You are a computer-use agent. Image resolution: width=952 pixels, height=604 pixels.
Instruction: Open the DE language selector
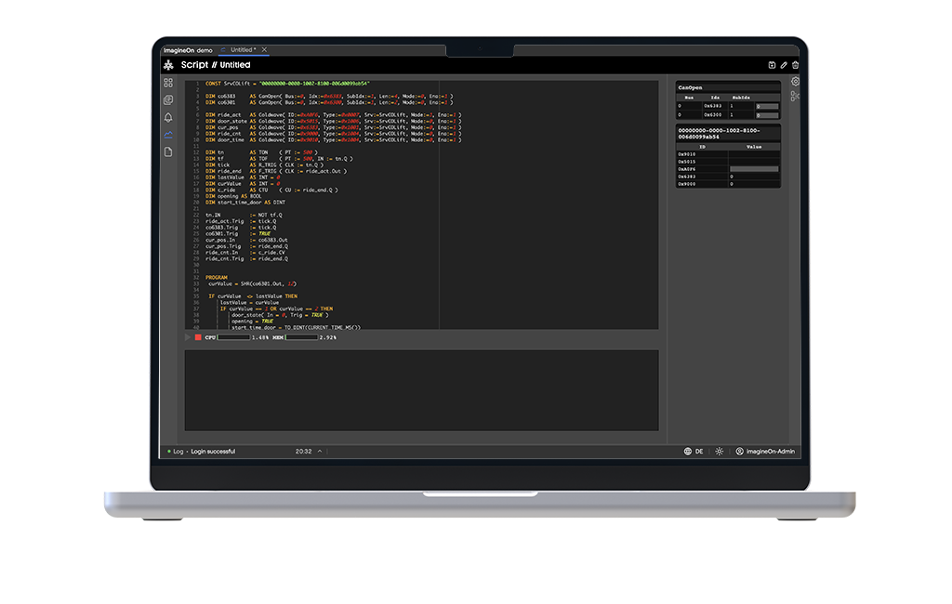[x=694, y=452]
